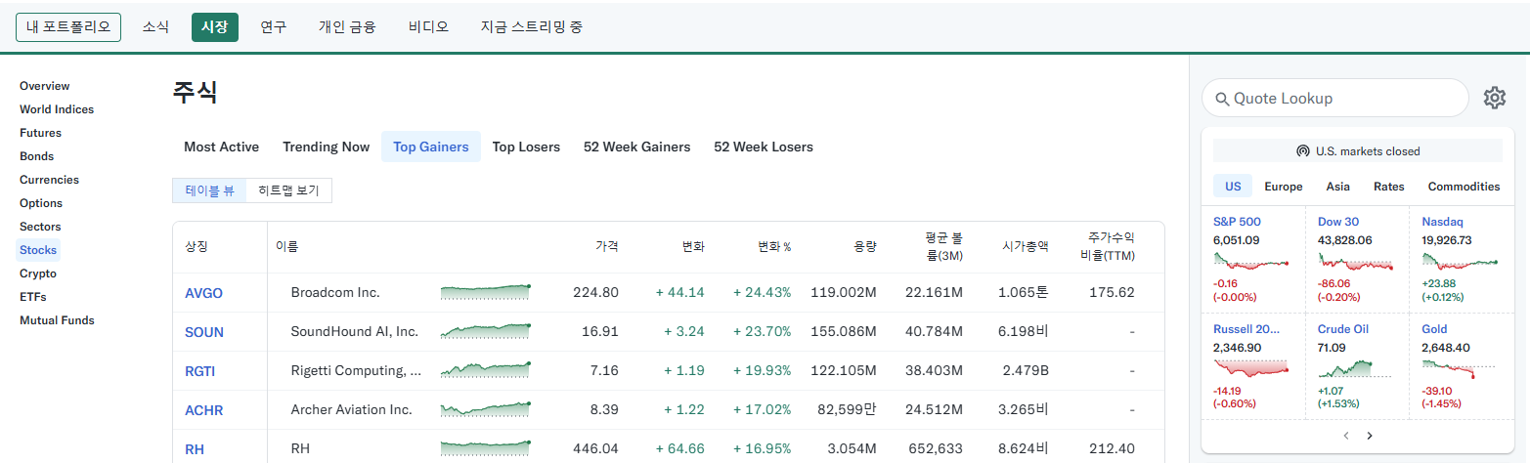Open the Dow 30 index link
Screen dimensions: 1530x463
tap(1338, 222)
